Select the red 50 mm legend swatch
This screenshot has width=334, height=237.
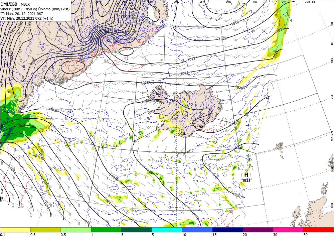pos(319,230)
